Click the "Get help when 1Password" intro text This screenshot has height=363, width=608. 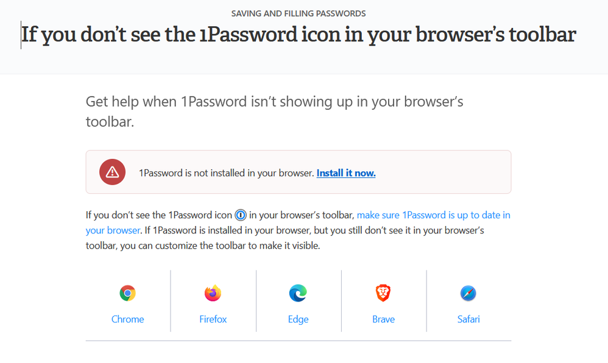coord(274,102)
